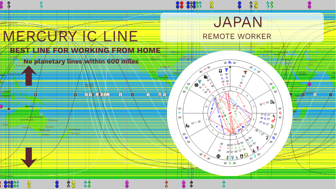Click the dark downward arrow graphic
The height and width of the screenshot is (189, 336).
coord(29,157)
